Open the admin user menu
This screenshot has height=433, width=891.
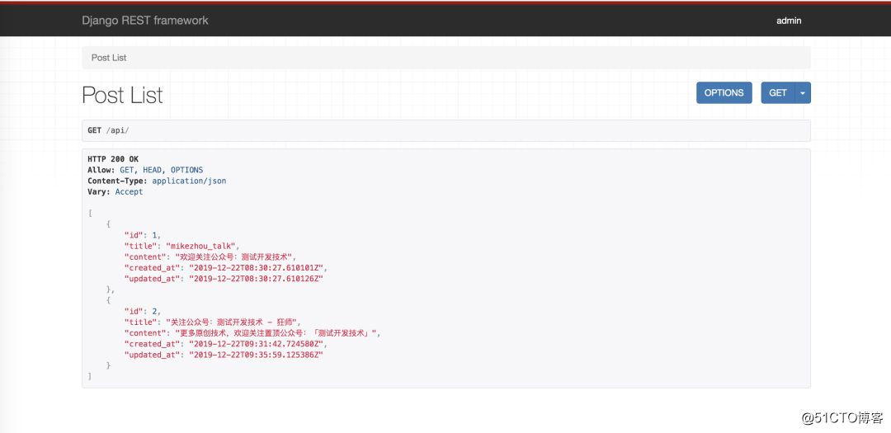click(x=789, y=21)
